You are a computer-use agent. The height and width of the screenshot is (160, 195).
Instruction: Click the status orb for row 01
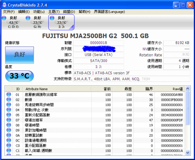click(x=9, y=94)
